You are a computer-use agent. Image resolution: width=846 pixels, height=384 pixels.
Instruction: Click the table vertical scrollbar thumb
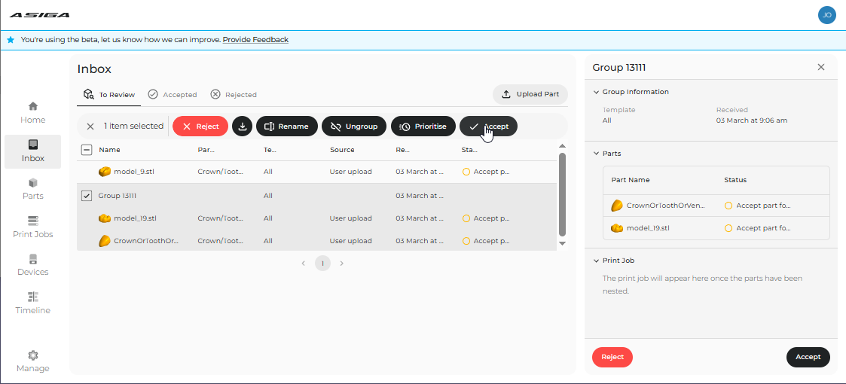[562, 194]
